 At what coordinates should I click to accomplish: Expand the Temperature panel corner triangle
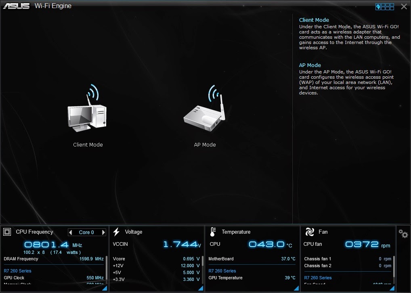coord(296,288)
